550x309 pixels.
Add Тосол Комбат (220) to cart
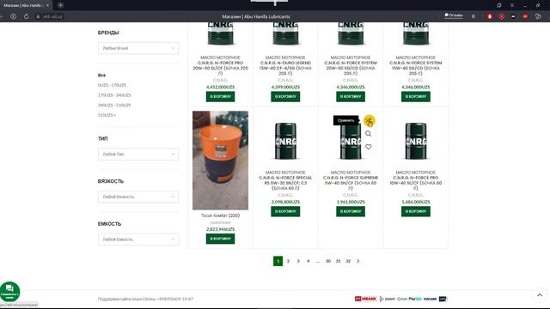(220, 239)
